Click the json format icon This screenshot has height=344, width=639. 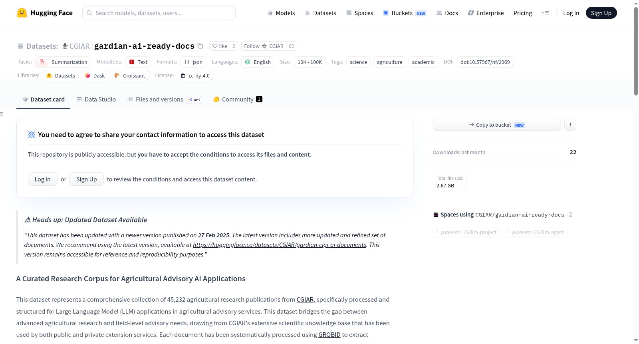coord(187,62)
